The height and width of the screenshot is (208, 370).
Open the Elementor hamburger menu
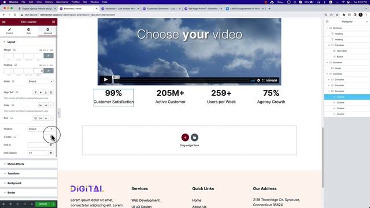coord(4,22)
